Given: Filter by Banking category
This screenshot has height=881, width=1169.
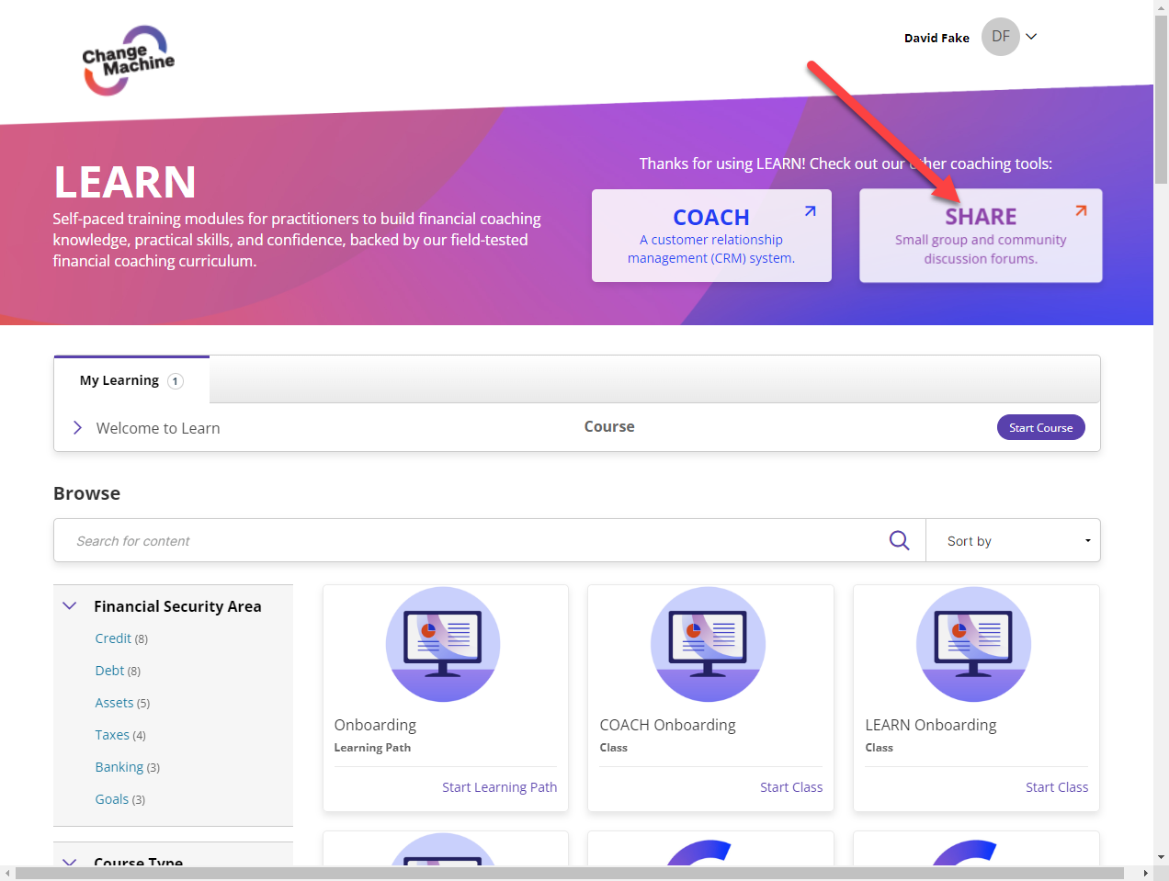Looking at the screenshot, I should pos(119,767).
